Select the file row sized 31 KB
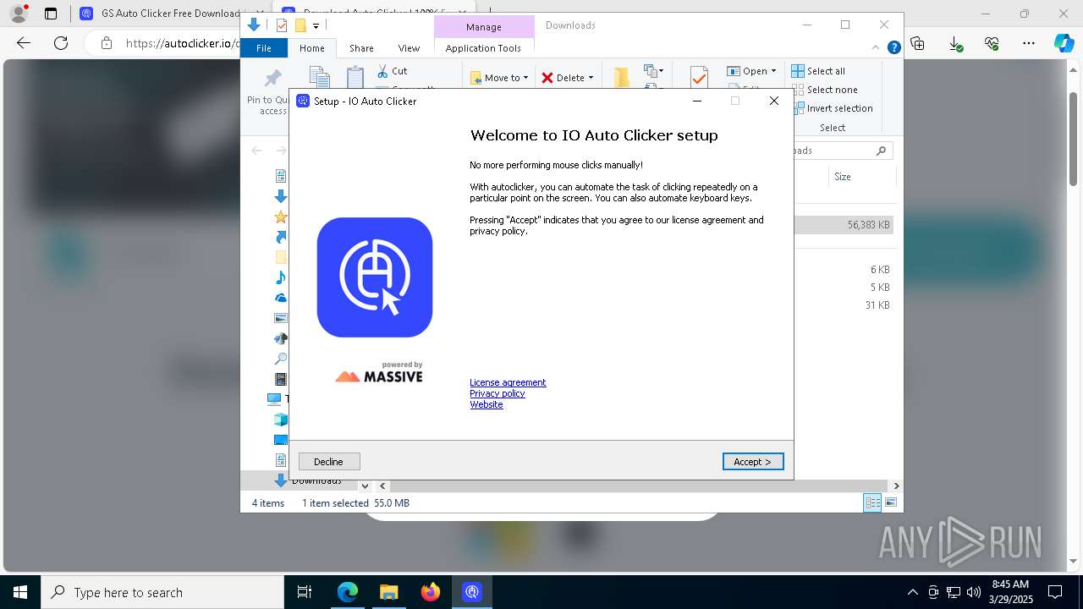This screenshot has width=1083, height=609. [x=844, y=305]
